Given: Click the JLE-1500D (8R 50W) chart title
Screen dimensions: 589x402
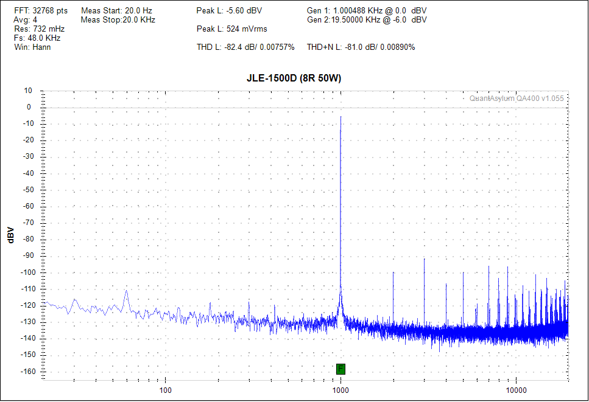Looking at the screenshot, I should (294, 78).
